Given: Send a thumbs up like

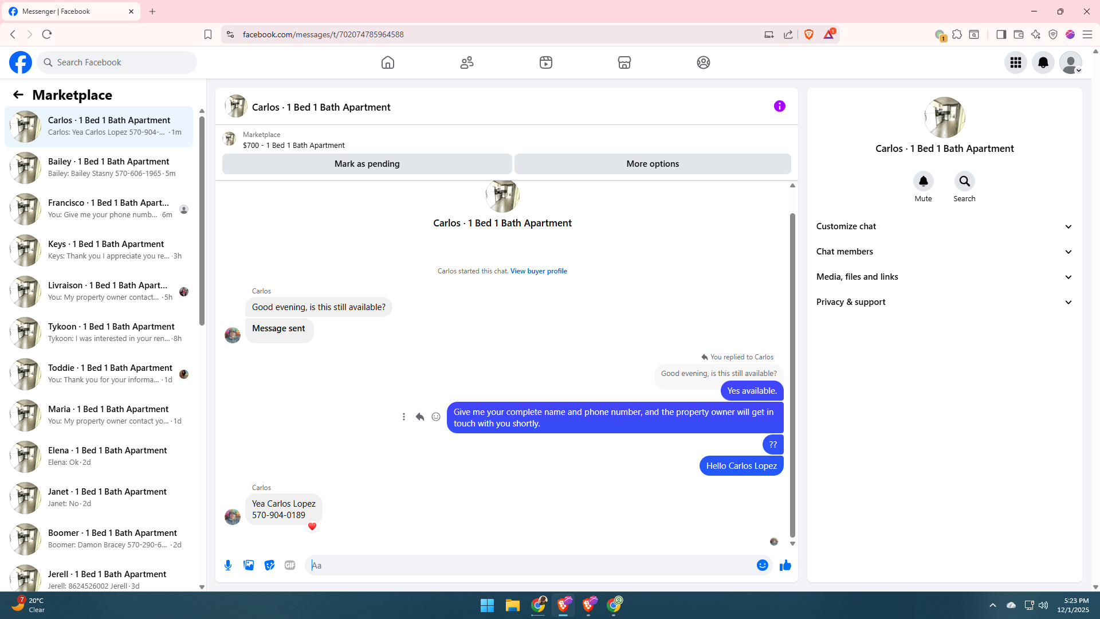Looking at the screenshot, I should tap(785, 565).
